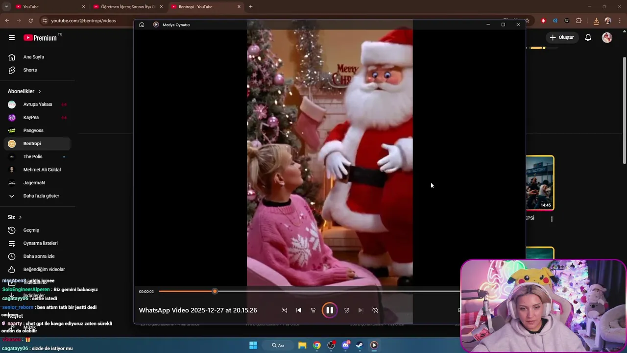Open Chrome profile avatar
The height and width of the screenshot is (353, 627).
(608, 21)
